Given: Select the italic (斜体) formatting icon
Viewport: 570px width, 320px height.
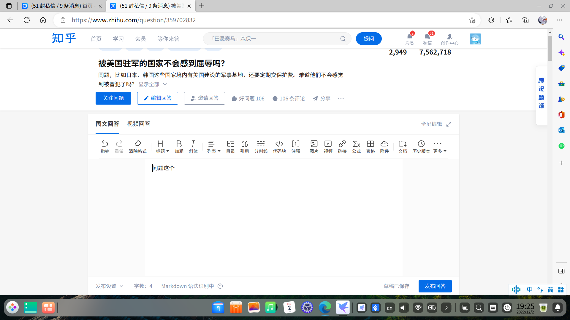Looking at the screenshot, I should 193,146.
